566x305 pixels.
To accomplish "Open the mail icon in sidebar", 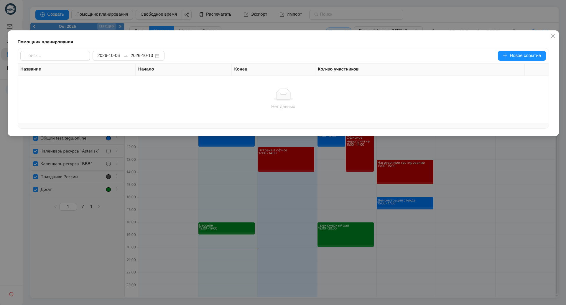I will [x=10, y=27].
